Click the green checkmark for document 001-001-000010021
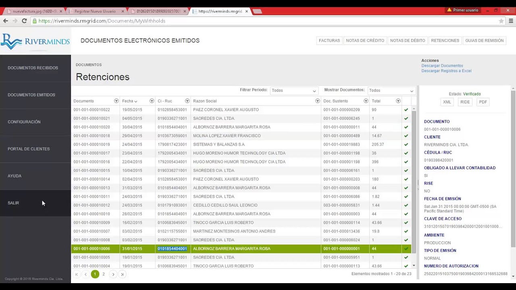Screen dimensions: 516x290 coord(406,118)
